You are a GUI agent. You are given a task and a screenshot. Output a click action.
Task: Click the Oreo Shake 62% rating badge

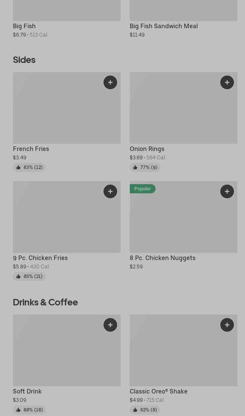[x=145, y=410]
